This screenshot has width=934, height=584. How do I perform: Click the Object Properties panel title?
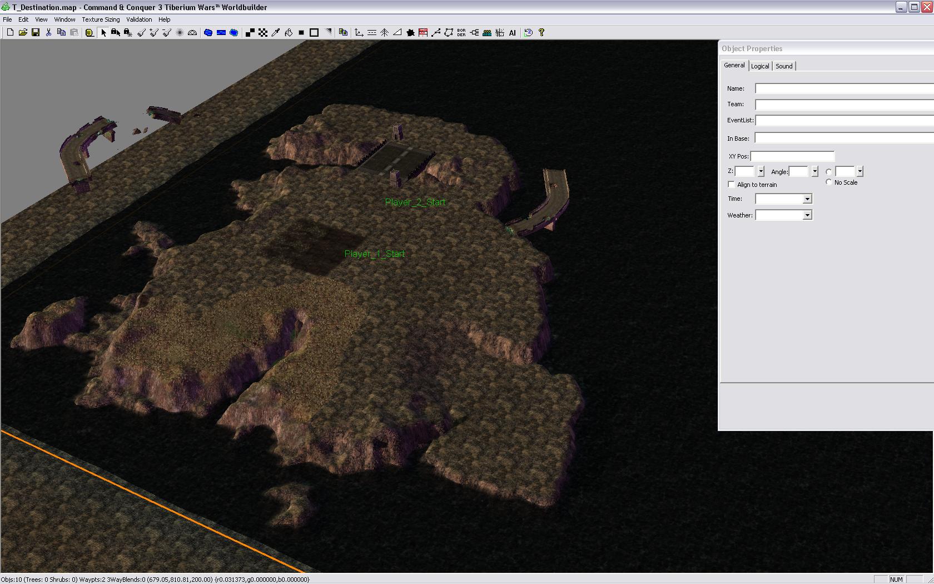point(752,49)
